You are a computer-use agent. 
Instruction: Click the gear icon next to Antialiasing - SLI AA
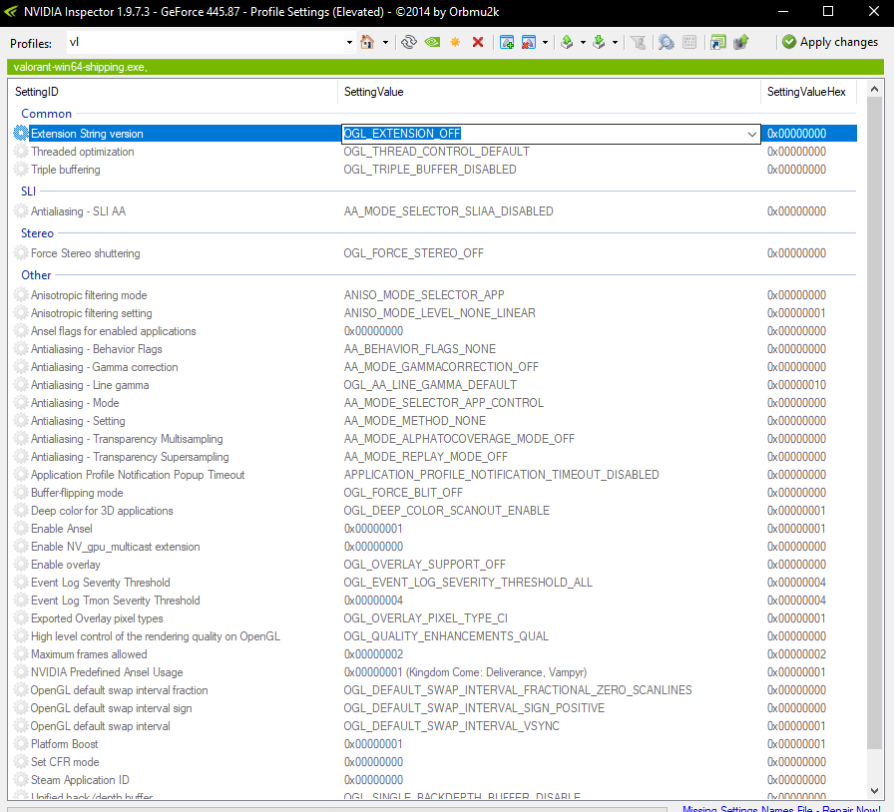click(21, 211)
